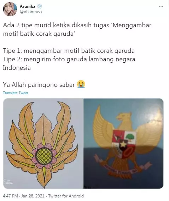Open the Arunika display name
Screen dimensions: 169x201
tap(28, 6)
